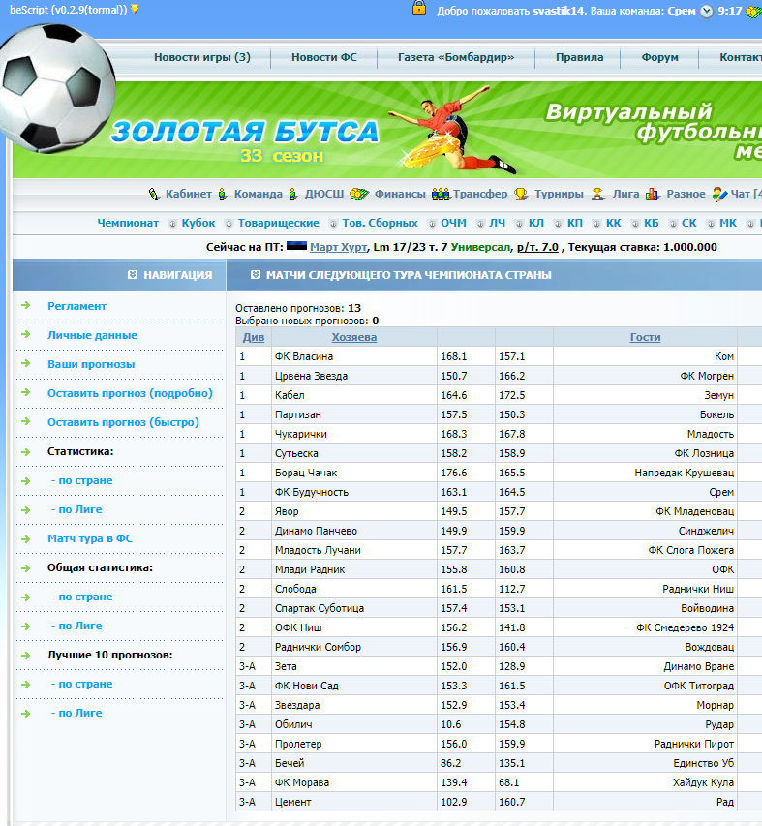
Task: Go to Кубок submenu link
Action: point(198,223)
